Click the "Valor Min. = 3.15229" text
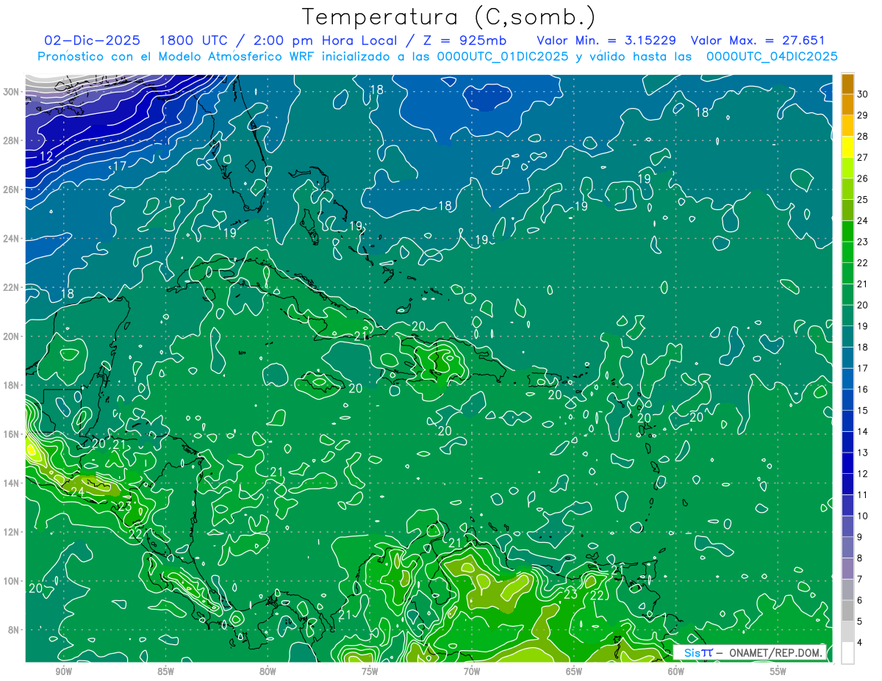 [606, 40]
